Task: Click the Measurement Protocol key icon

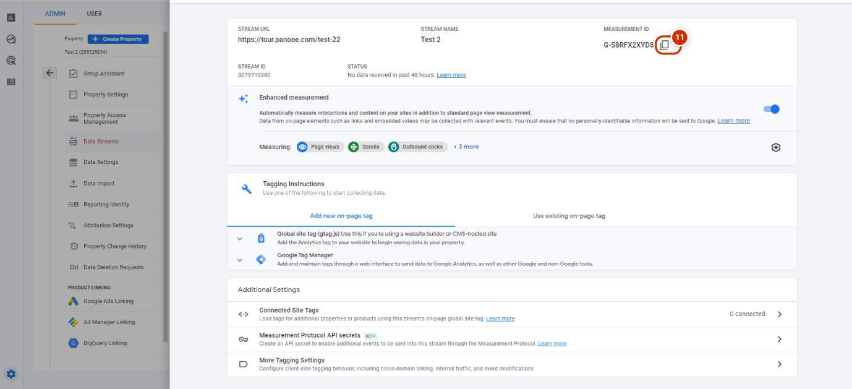Action: click(244, 339)
